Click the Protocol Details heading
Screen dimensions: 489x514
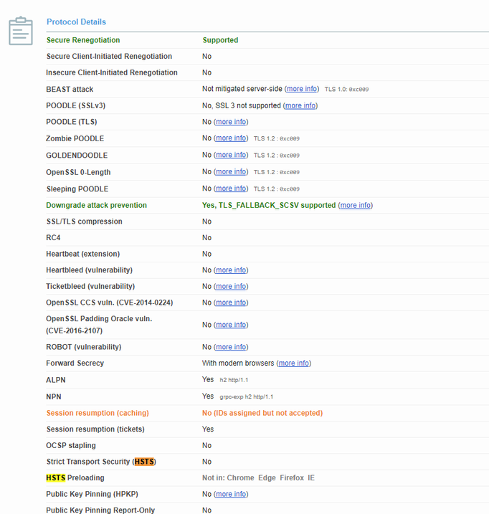click(x=76, y=22)
